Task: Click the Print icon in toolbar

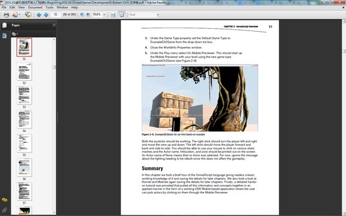Action: pos(6,15)
